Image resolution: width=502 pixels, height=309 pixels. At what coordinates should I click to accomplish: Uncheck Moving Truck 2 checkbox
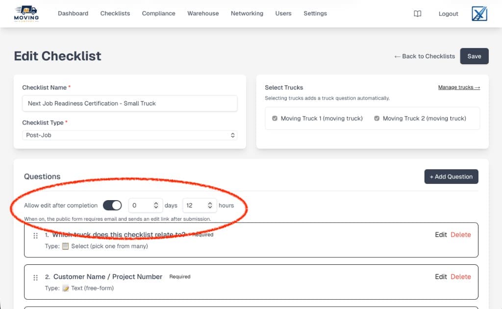click(x=377, y=118)
